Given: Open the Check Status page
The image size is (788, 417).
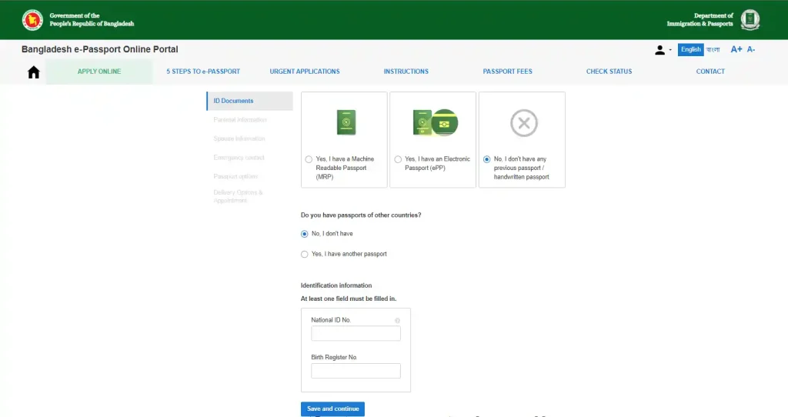Looking at the screenshot, I should coord(609,72).
